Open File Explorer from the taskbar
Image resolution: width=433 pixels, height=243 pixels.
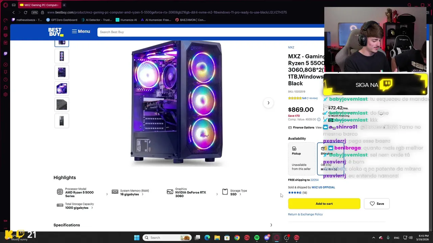pyautogui.click(x=217, y=238)
